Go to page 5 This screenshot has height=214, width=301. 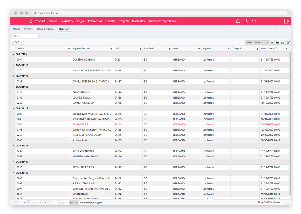[45, 203]
